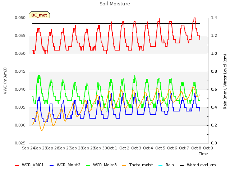Click the 1.0 right axis value
Image resolution: width=230 pixels, height=172 pixels.
coord(214,54)
